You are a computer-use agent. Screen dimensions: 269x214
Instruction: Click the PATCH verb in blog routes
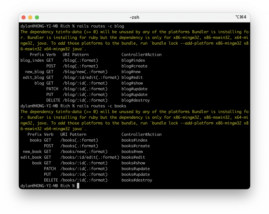click(x=52, y=89)
